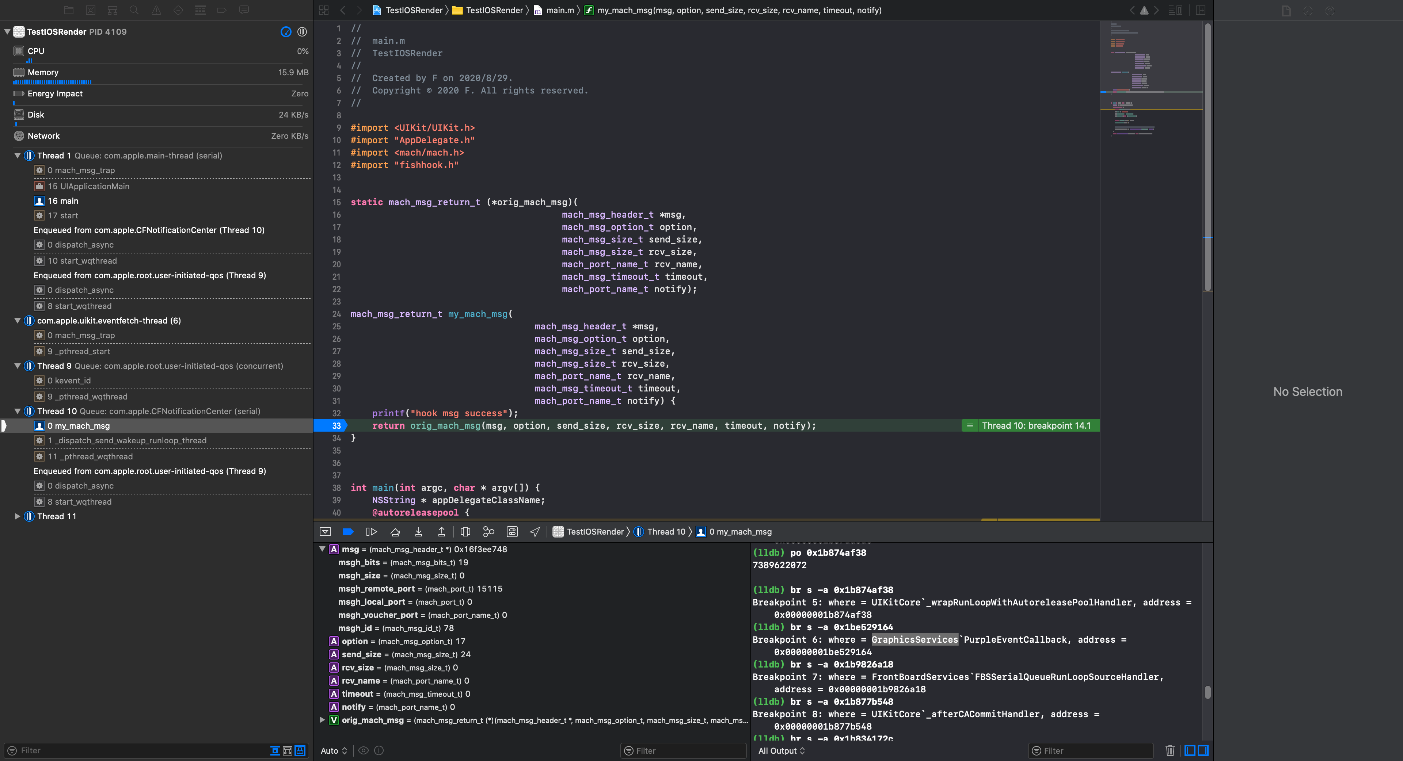Clear the console with trash icon
The width and height of the screenshot is (1403, 761).
[x=1170, y=751]
